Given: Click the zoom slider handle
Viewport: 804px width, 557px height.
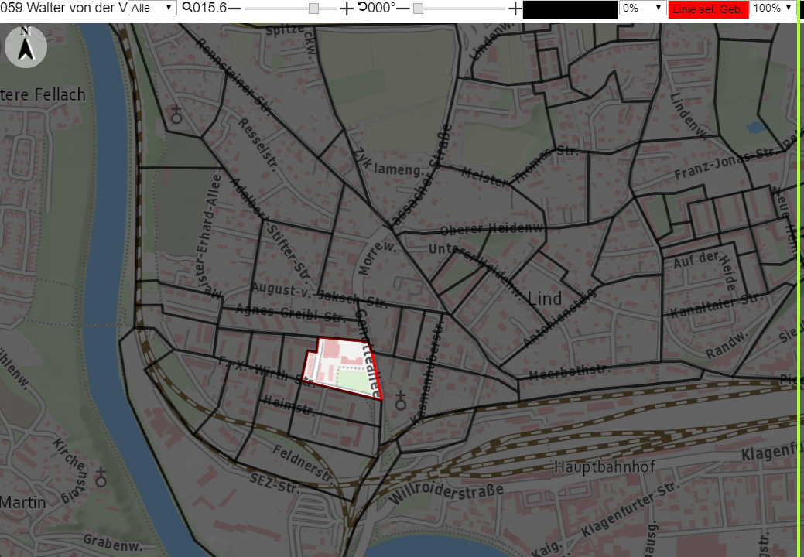Looking at the screenshot, I should pyautogui.click(x=314, y=9).
